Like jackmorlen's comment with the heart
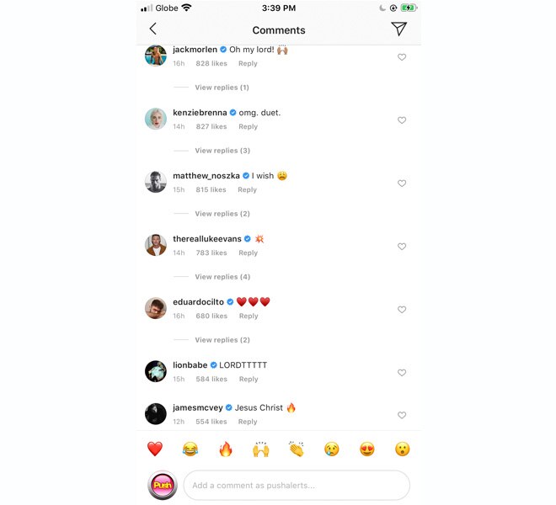The height and width of the screenshot is (505, 556). [x=402, y=57]
